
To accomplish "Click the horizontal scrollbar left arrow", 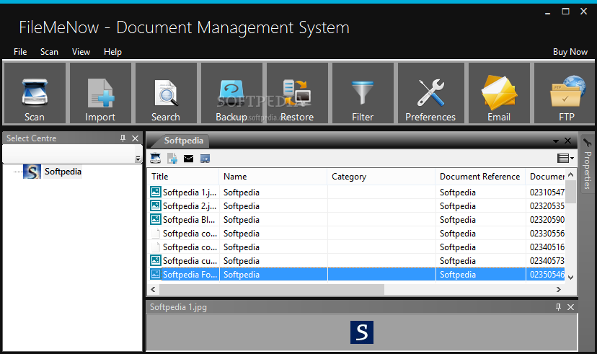I will (x=153, y=289).
